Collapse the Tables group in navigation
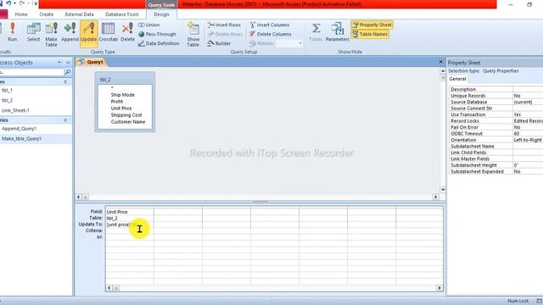Image resolution: width=543 pixels, height=305 pixels. pos(65,81)
